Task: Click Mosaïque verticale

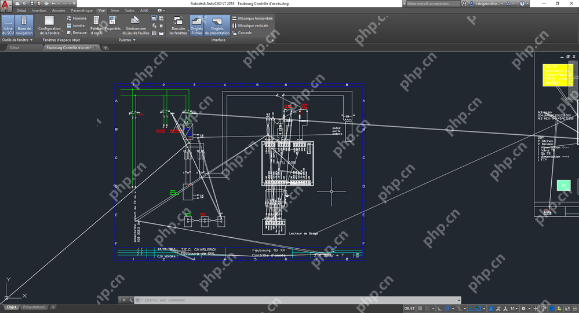Action: click(250, 25)
